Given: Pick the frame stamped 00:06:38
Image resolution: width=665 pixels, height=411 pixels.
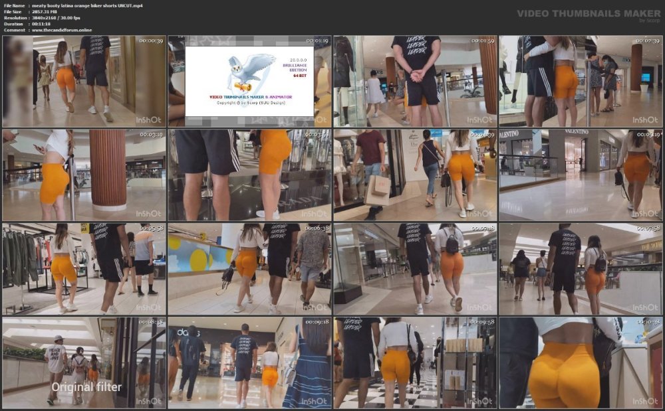Looking at the screenshot, I should (250, 269).
